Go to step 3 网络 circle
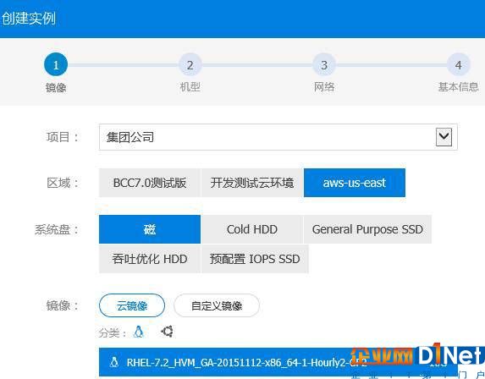Screen dimensions: 485x379 [324, 65]
